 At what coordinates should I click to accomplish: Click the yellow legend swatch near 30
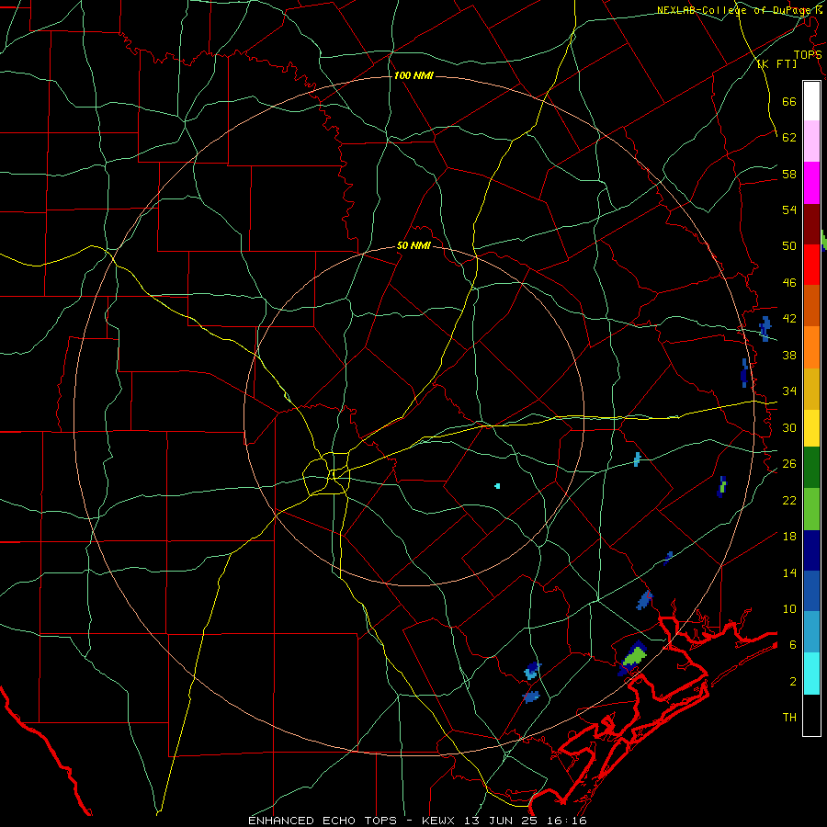tap(811, 428)
